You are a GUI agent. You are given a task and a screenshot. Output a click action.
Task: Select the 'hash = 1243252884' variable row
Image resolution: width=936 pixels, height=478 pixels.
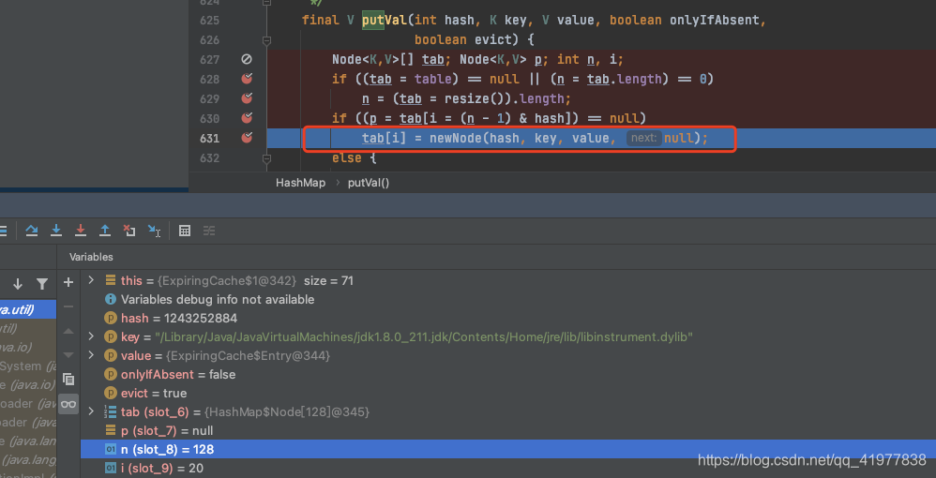coord(508,318)
